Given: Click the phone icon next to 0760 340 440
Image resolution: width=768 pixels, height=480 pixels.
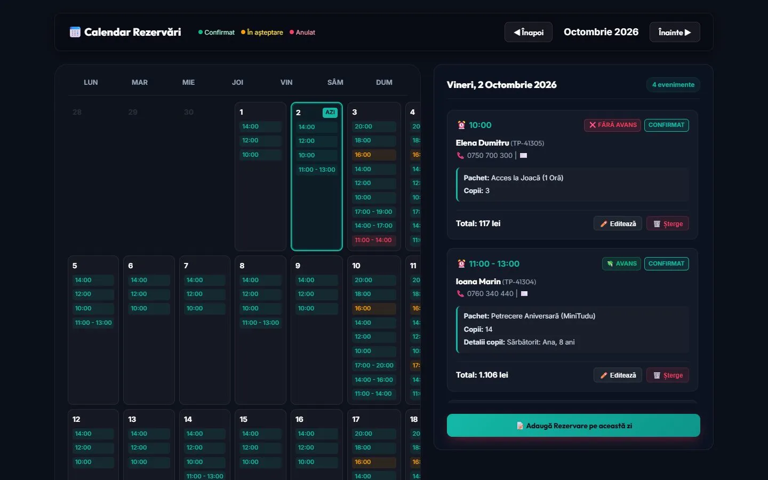Looking at the screenshot, I should [x=460, y=294].
